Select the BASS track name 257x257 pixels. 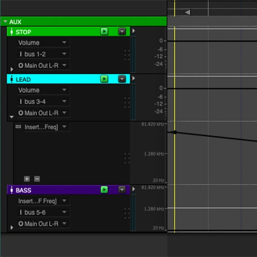tap(24, 190)
